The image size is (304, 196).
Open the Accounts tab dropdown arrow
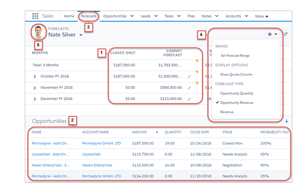pos(246,16)
